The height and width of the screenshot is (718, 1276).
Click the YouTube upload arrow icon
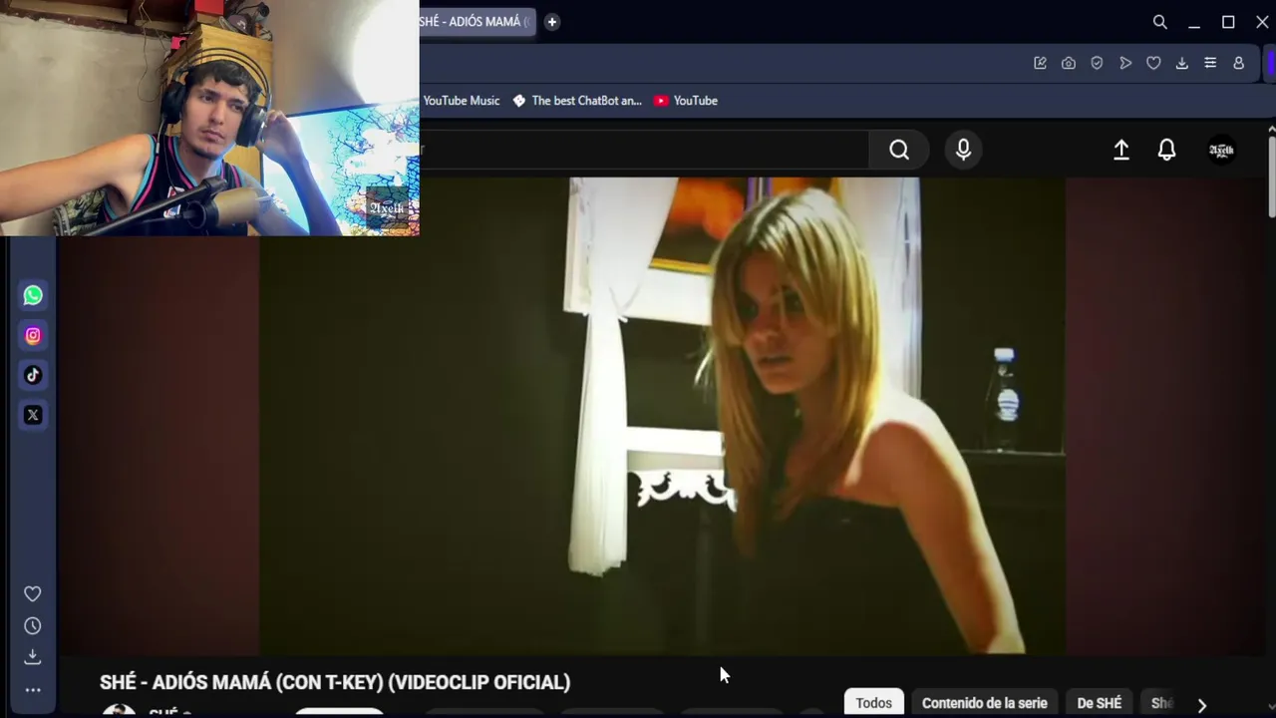pyautogui.click(x=1121, y=150)
